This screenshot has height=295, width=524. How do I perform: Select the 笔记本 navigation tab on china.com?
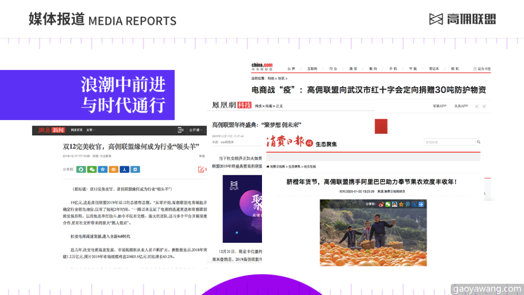(x=434, y=69)
